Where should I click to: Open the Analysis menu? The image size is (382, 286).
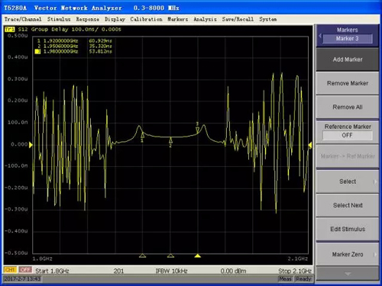(205, 19)
